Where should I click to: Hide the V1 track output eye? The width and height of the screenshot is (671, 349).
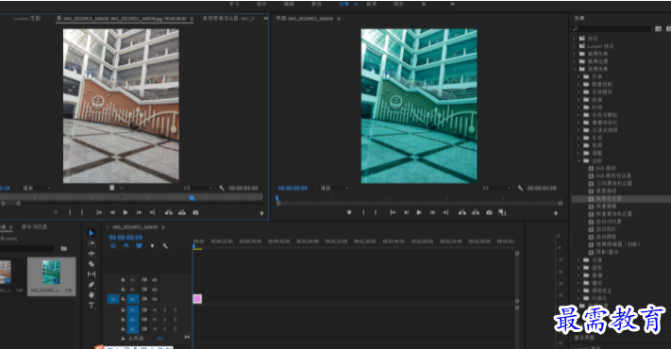(x=155, y=299)
